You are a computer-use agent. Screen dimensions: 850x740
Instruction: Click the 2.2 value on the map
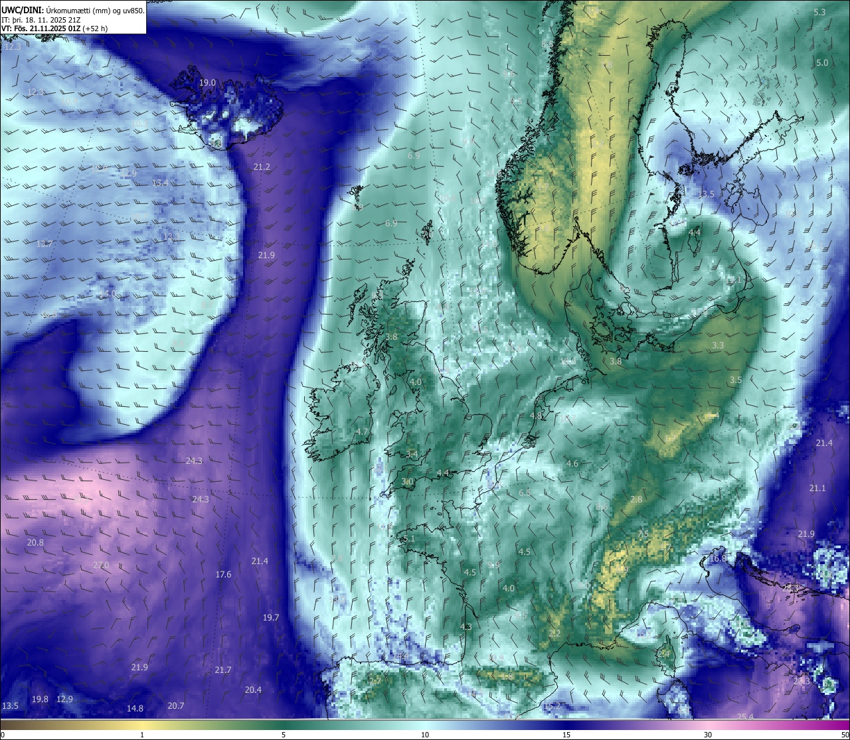pos(554,633)
